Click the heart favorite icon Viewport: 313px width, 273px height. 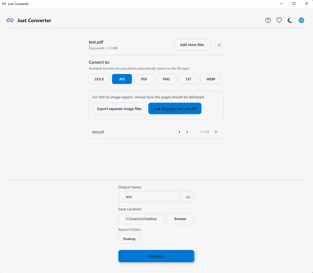coord(279,20)
